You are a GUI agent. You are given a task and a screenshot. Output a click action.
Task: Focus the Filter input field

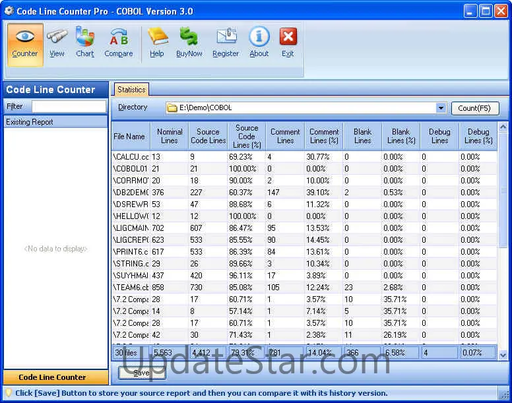pyautogui.click(x=69, y=106)
